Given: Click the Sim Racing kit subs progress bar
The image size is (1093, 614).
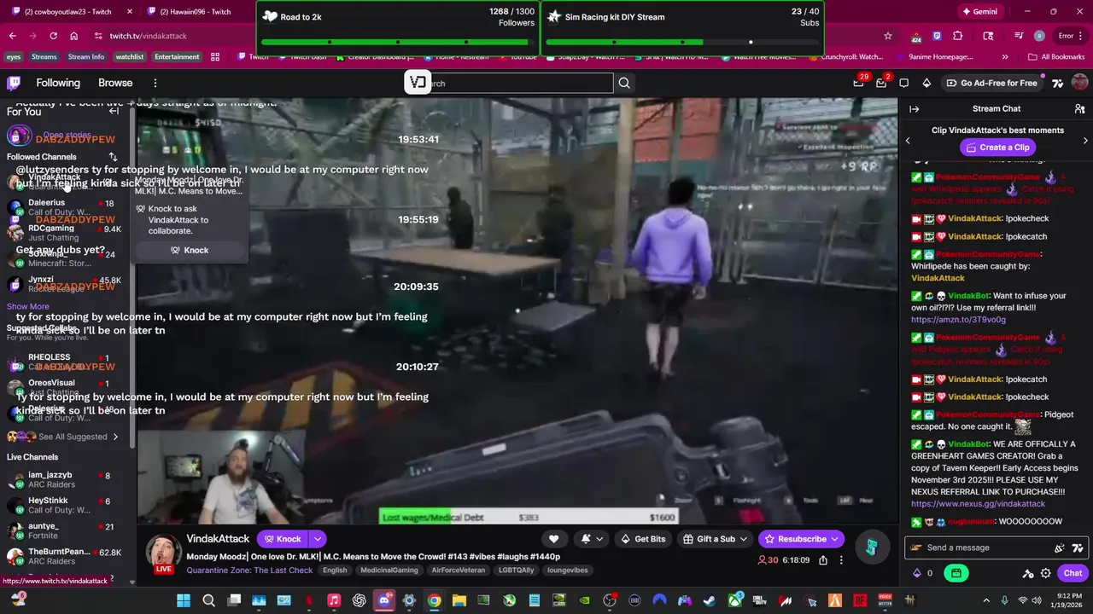Looking at the screenshot, I should (682, 42).
